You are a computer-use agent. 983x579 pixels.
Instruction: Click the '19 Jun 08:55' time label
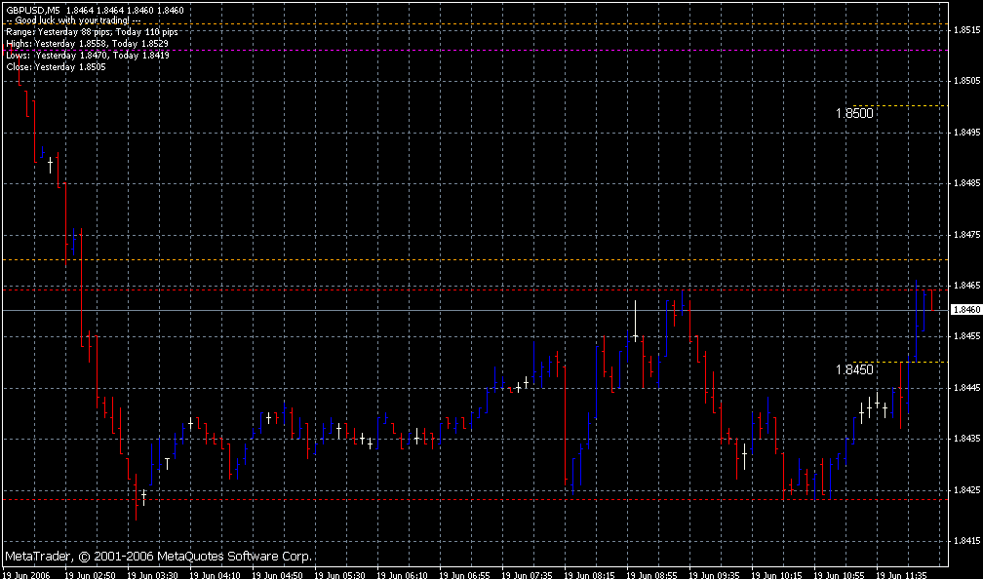point(652,575)
